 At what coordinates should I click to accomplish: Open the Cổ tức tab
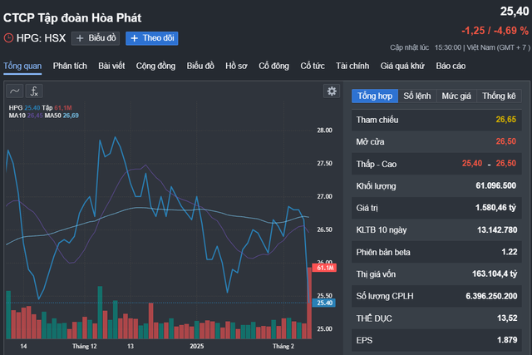coord(312,65)
